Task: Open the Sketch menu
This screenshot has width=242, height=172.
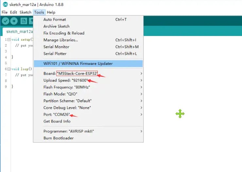Action: (x=26, y=12)
